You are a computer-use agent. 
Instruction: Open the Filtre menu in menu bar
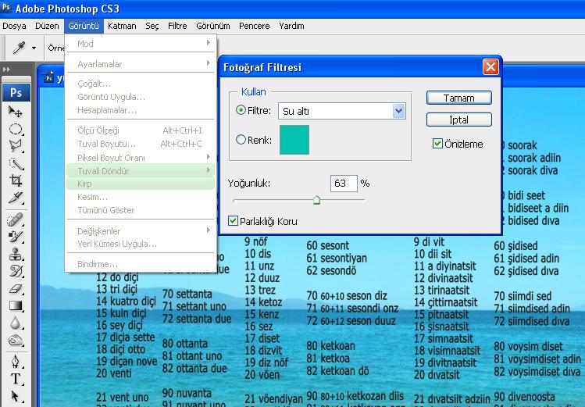(177, 26)
